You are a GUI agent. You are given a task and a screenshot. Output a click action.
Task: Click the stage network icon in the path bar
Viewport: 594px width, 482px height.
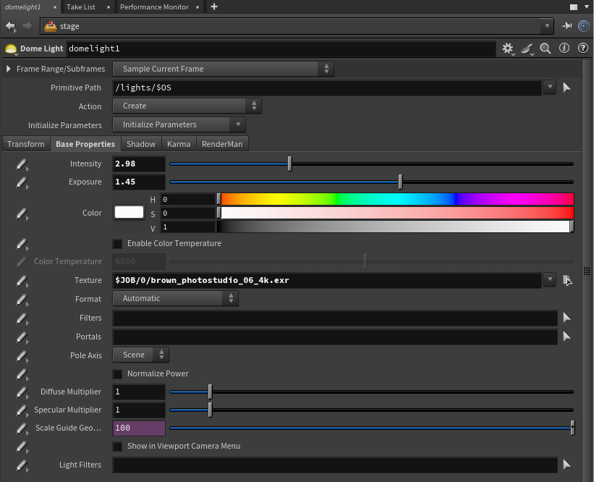click(48, 25)
